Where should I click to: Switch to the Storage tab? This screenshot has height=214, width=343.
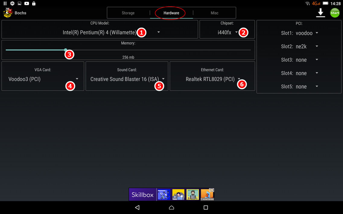click(128, 13)
